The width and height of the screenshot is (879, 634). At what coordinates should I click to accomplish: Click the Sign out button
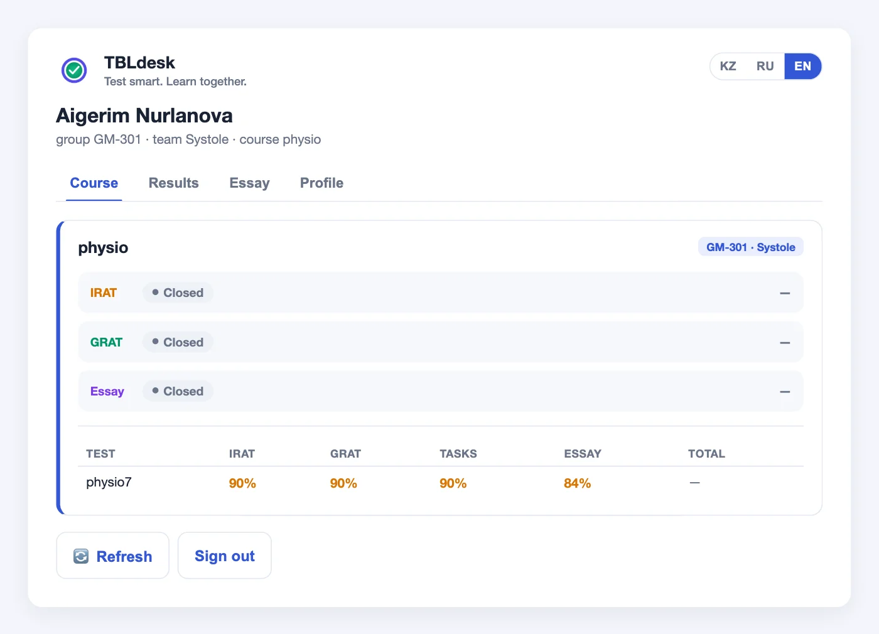pyautogui.click(x=225, y=556)
